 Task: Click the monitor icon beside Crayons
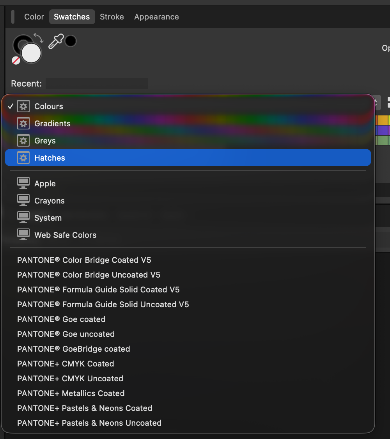coord(23,200)
